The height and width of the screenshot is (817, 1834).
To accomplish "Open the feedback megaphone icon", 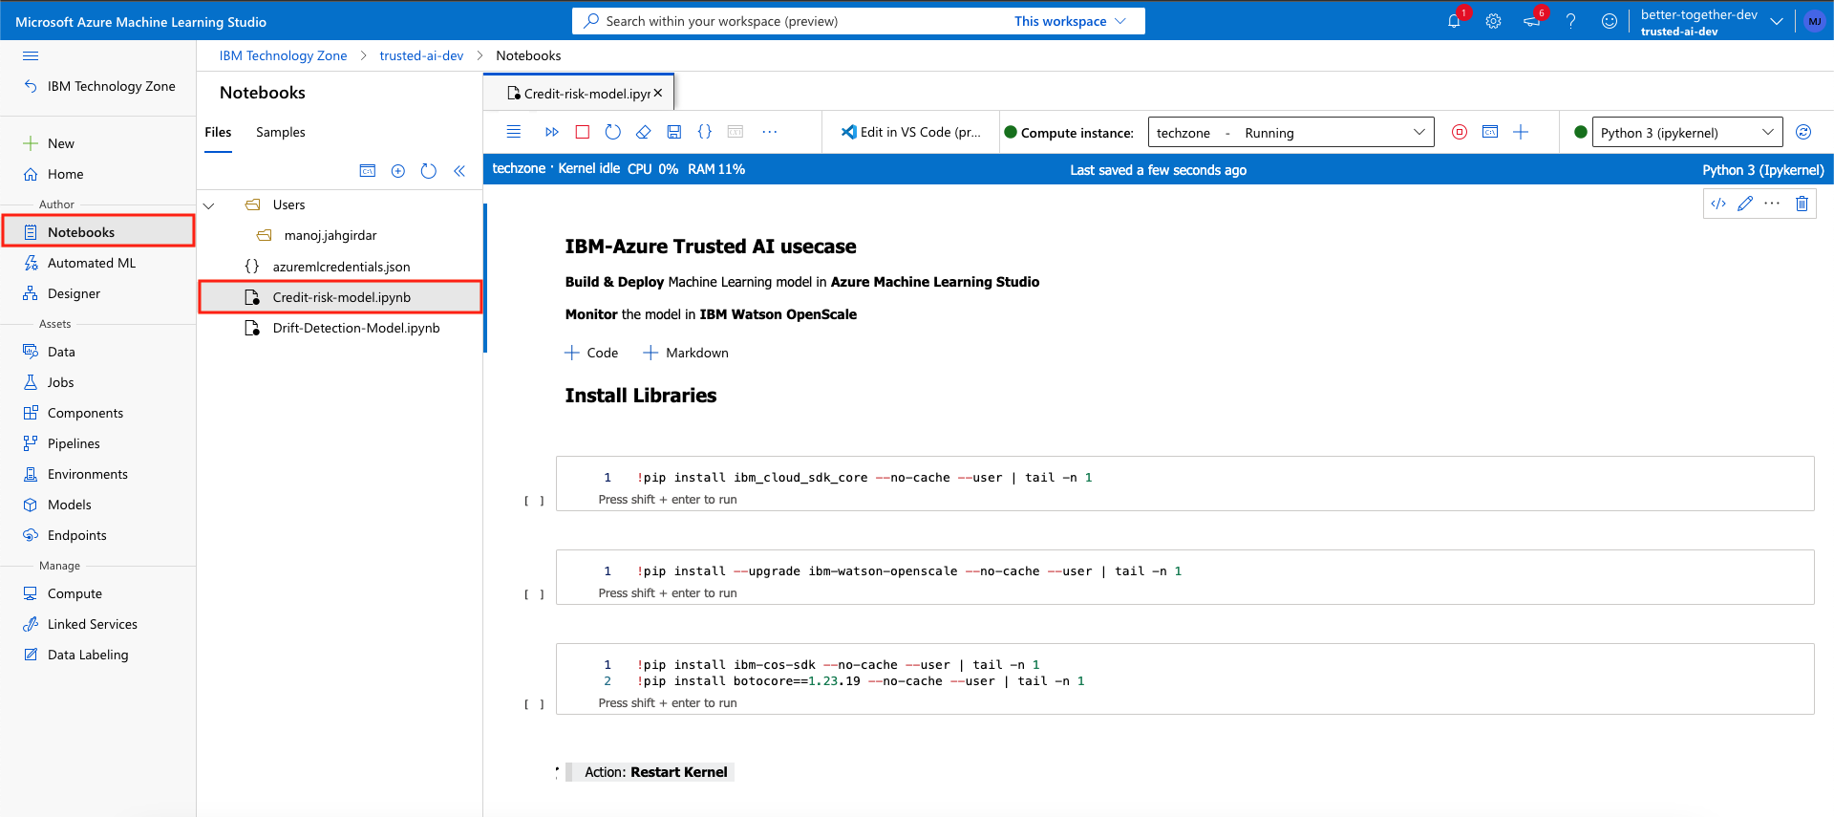I will point(1531,21).
